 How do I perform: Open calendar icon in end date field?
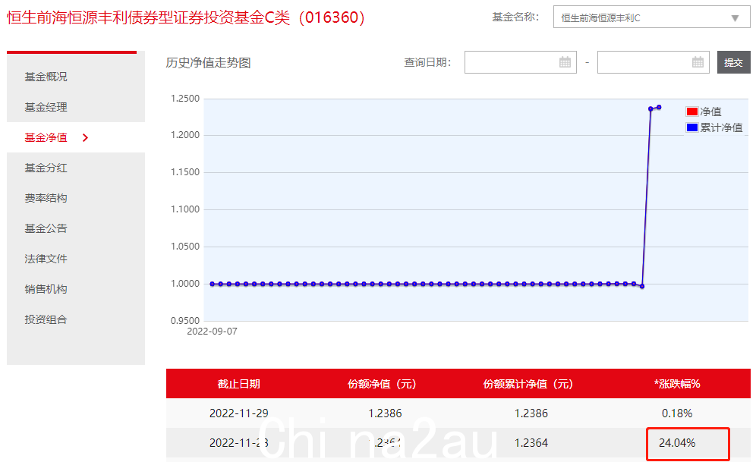698,62
